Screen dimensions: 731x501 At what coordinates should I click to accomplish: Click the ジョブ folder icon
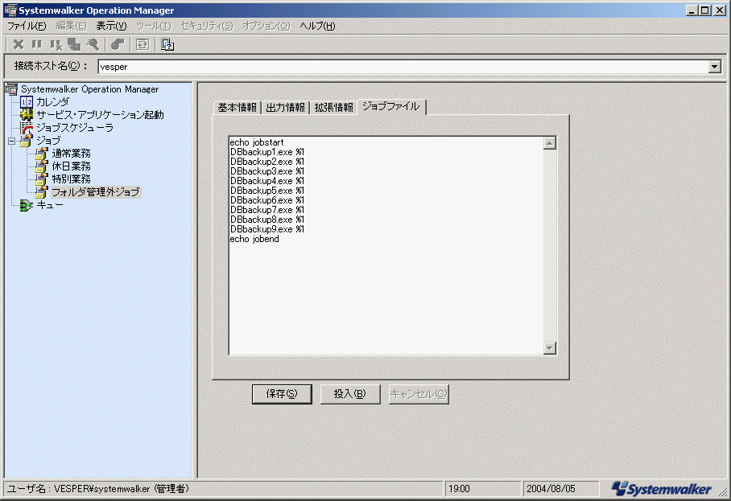(27, 140)
